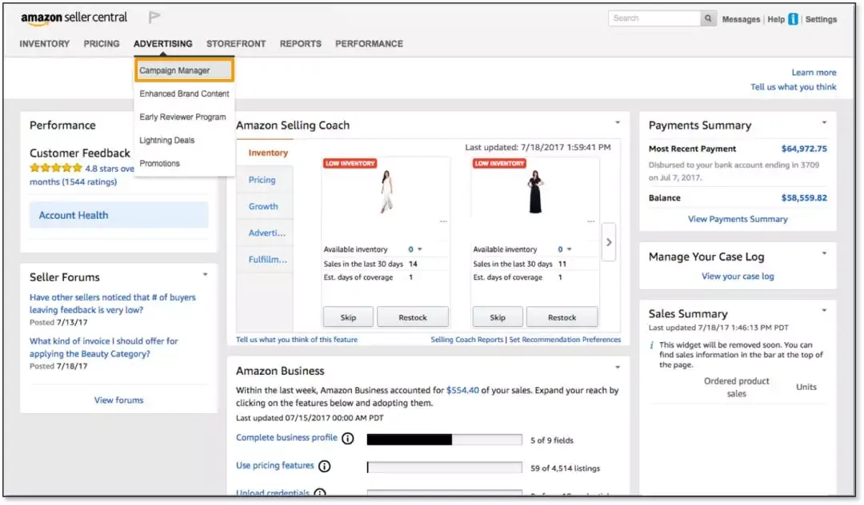Open the View forums link
Screen dimensions: 864x505
118,400
